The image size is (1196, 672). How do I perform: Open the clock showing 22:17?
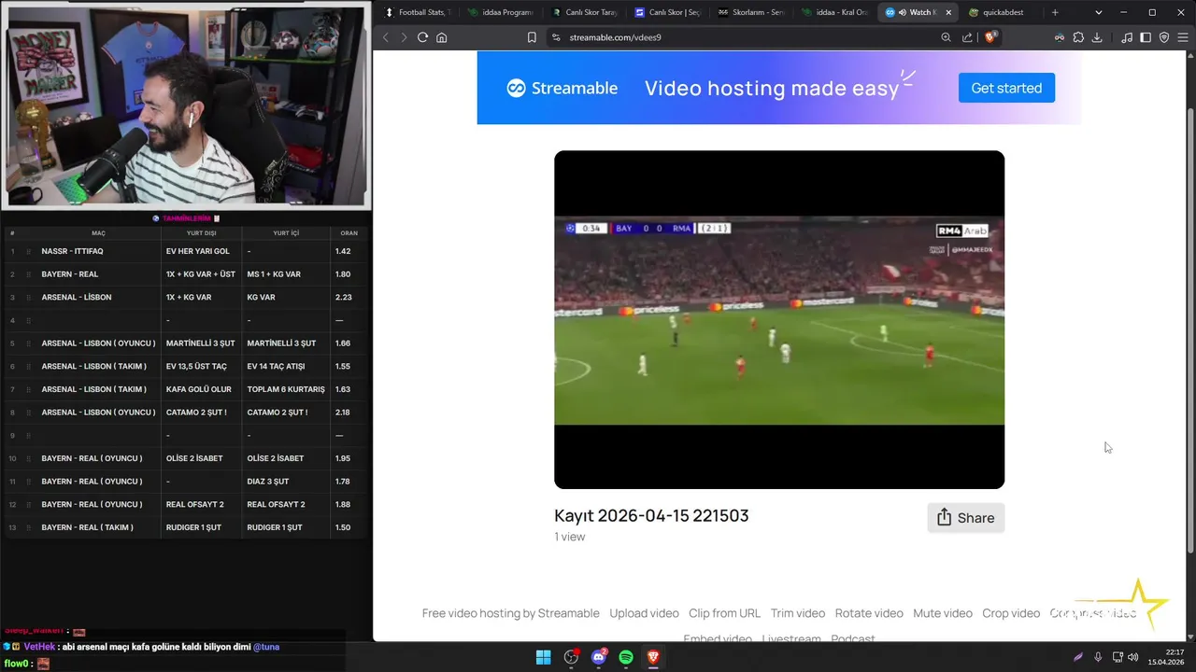click(1167, 657)
